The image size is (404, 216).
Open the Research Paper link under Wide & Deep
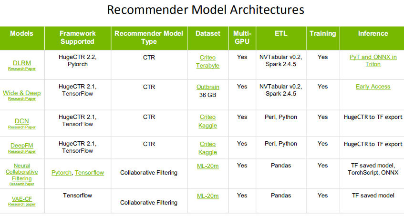point(22,98)
